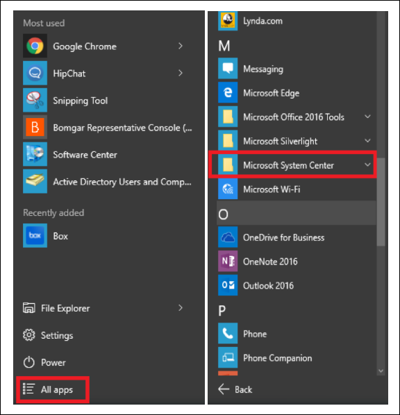Image resolution: width=400 pixels, height=415 pixels.
Task: Open the Phone Companion icon
Action: click(x=228, y=357)
